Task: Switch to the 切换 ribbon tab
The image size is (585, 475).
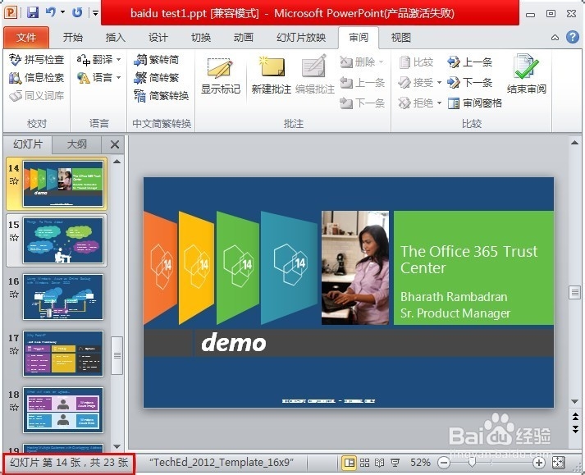Action: click(201, 37)
